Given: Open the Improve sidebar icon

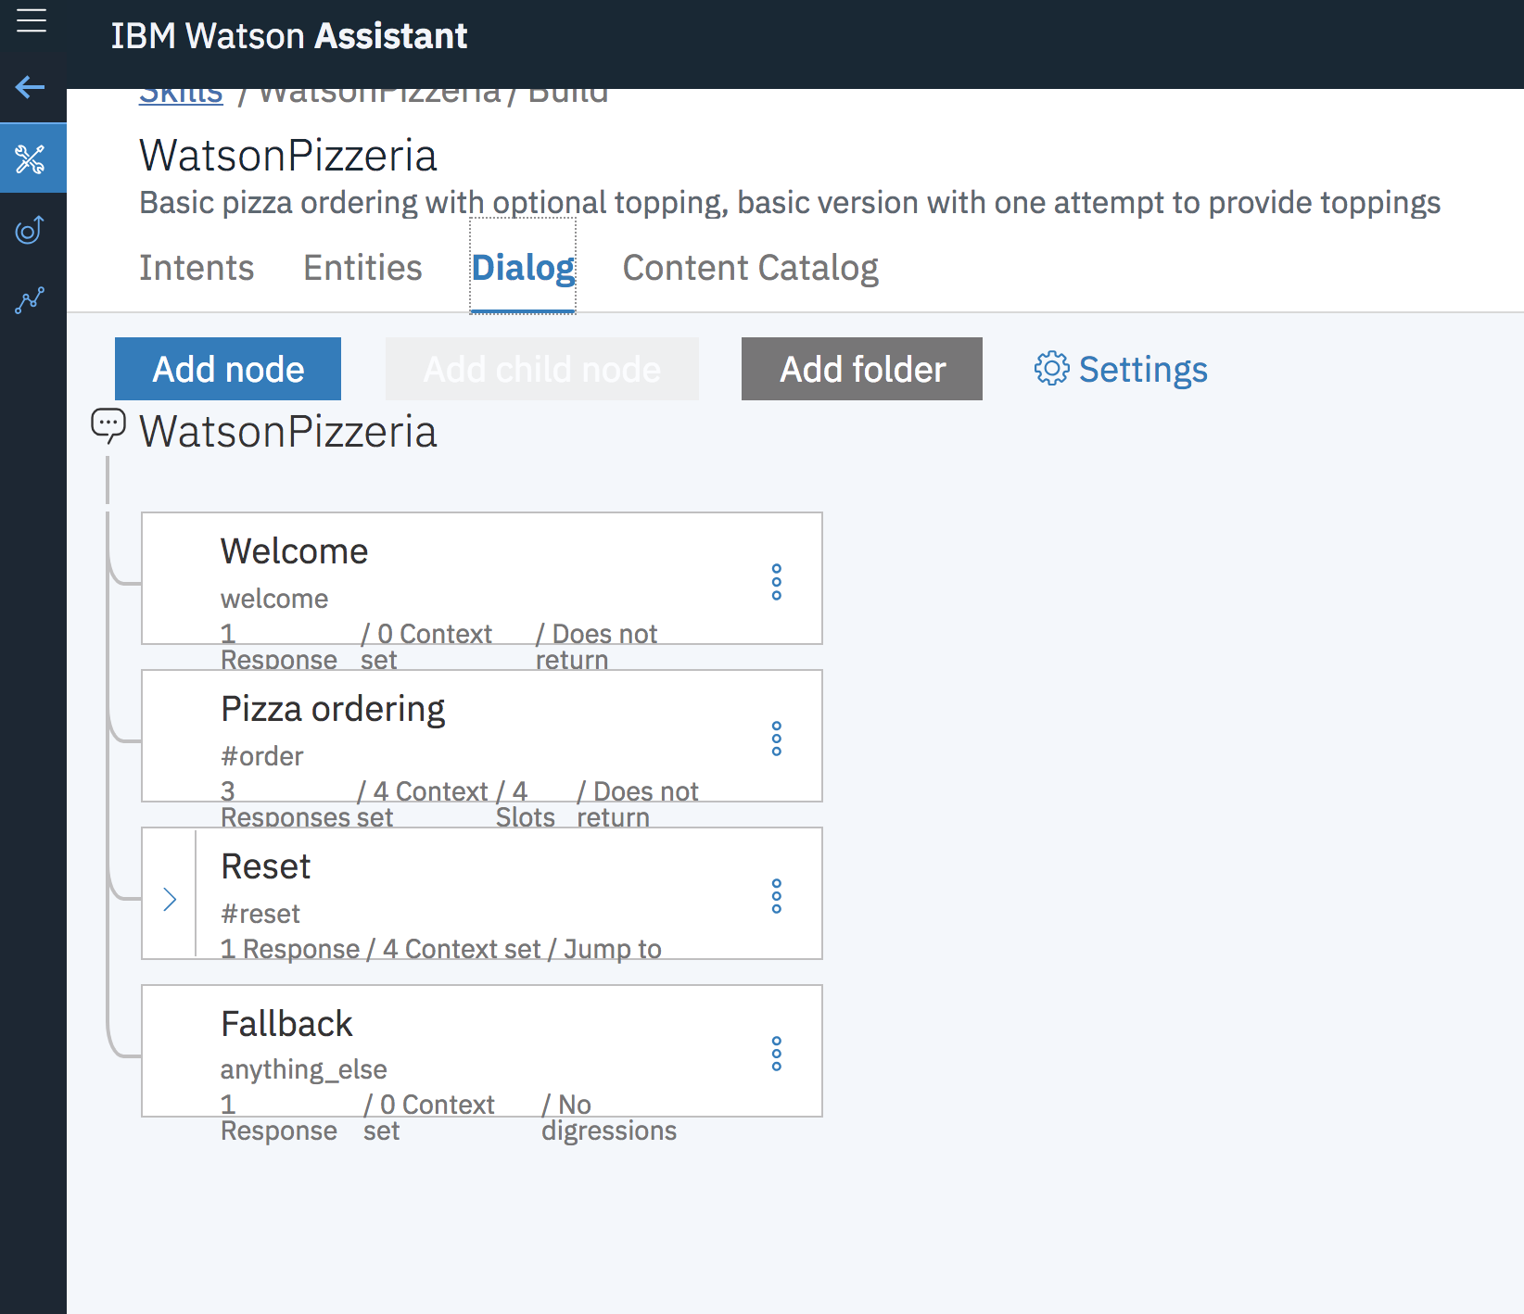Looking at the screenshot, I should click(31, 230).
